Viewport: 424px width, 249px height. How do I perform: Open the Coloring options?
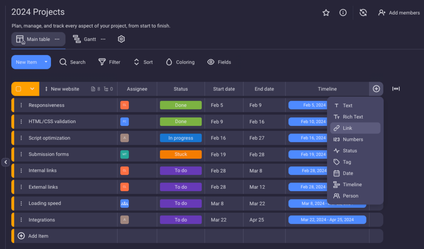[x=180, y=62]
